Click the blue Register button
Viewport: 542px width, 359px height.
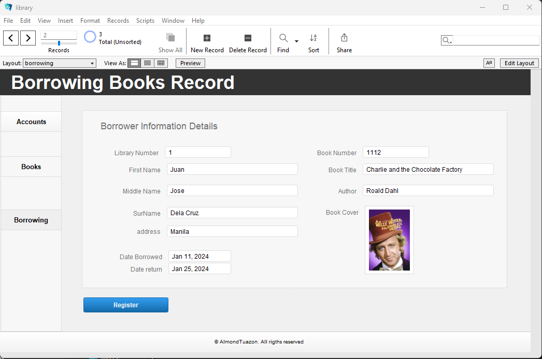point(126,305)
